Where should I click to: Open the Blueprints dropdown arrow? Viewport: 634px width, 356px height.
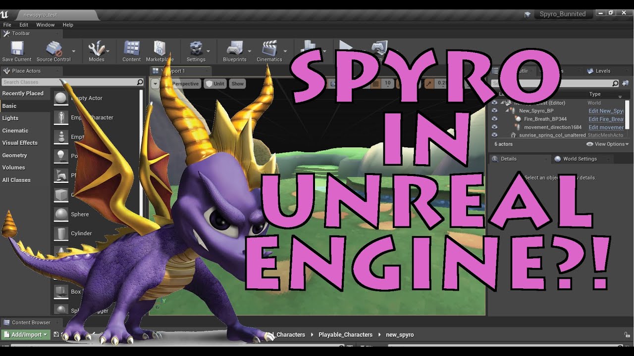pyautogui.click(x=249, y=51)
